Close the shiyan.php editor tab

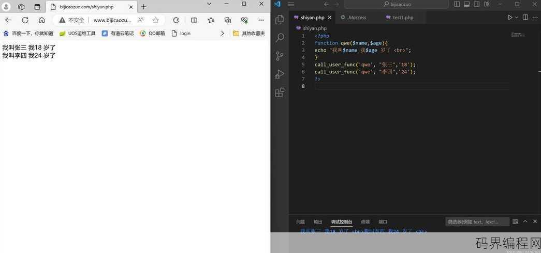click(x=329, y=18)
